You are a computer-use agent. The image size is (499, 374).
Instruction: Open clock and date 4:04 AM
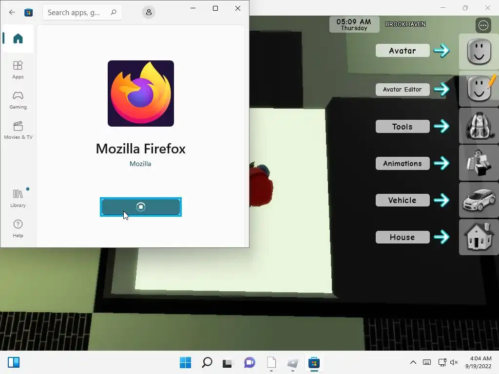(x=478, y=362)
